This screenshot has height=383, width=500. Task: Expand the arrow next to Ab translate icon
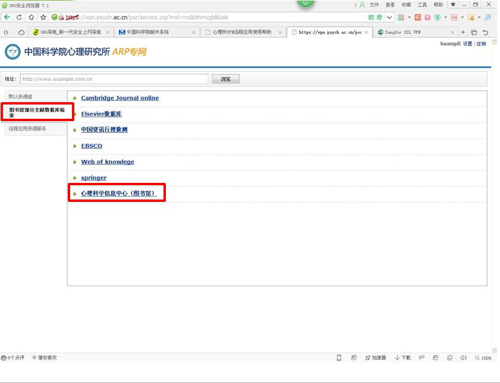point(463,17)
